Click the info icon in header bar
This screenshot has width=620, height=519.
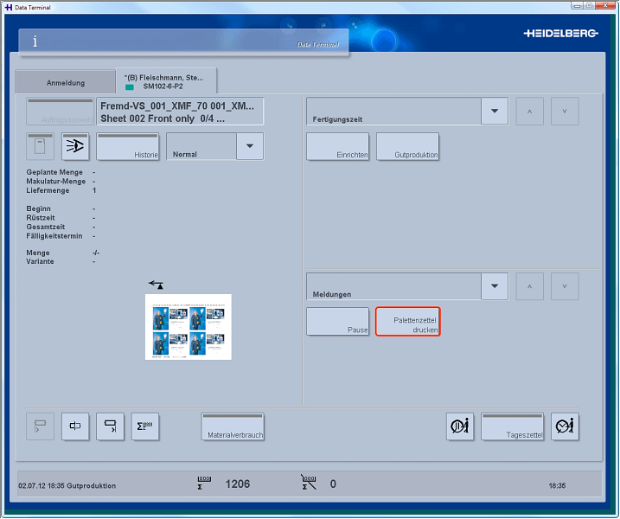pos(35,42)
